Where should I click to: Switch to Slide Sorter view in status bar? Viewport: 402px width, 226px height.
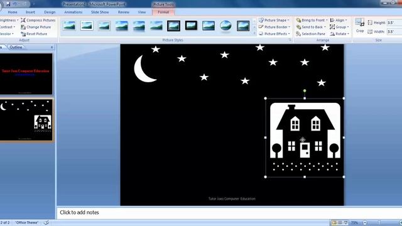[340, 223]
